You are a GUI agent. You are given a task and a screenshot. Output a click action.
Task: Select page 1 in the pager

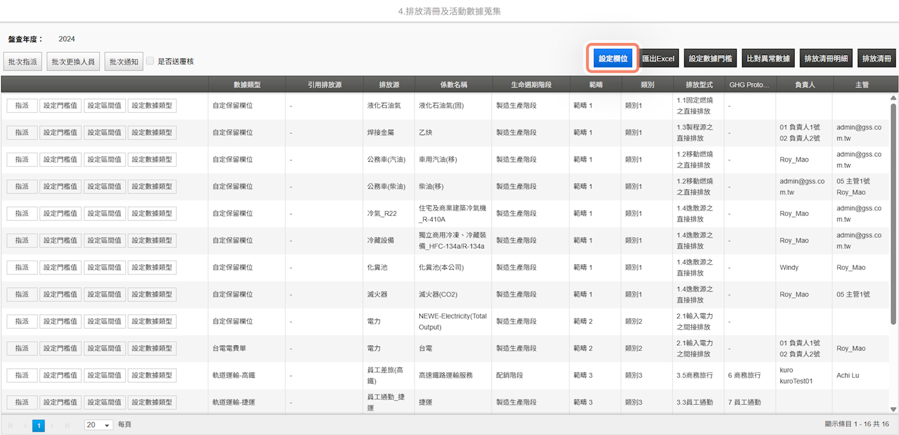38,425
